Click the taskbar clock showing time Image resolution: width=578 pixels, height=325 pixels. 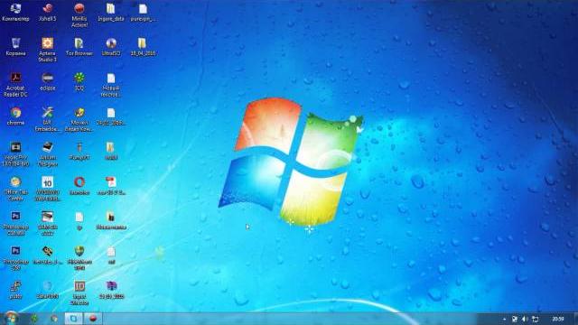(558, 319)
